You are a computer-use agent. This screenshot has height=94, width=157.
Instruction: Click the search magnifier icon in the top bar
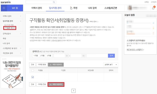pos(54,2)
